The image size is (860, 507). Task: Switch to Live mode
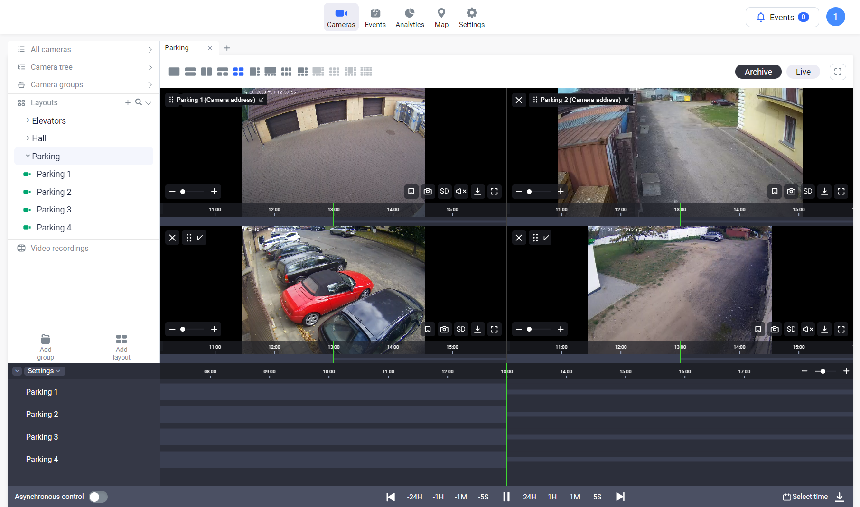click(x=803, y=72)
